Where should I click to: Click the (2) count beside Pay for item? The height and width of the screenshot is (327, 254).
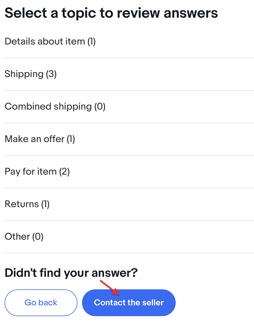pyautogui.click(x=64, y=172)
